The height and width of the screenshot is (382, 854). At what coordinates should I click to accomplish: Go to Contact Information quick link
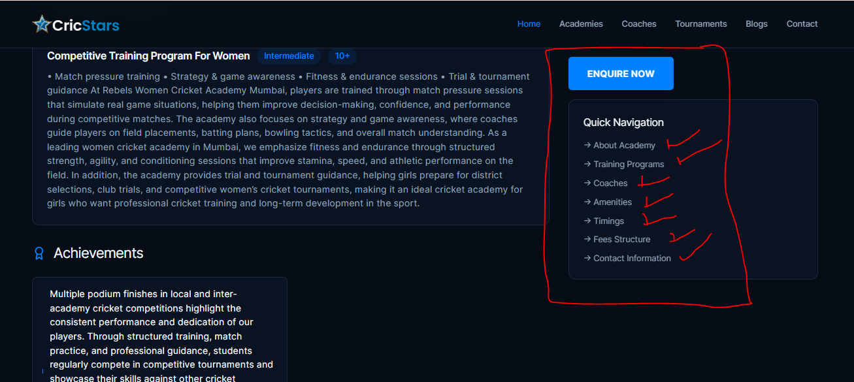click(631, 259)
